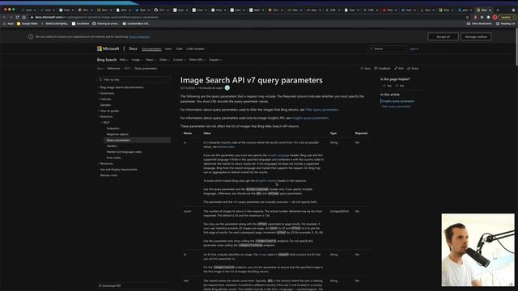This screenshot has width=518, height=291.
Task: Click Manage cookies button
Action: tap(476, 36)
